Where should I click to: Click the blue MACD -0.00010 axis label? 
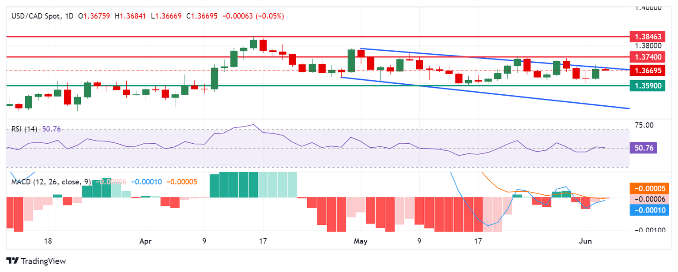click(650, 211)
